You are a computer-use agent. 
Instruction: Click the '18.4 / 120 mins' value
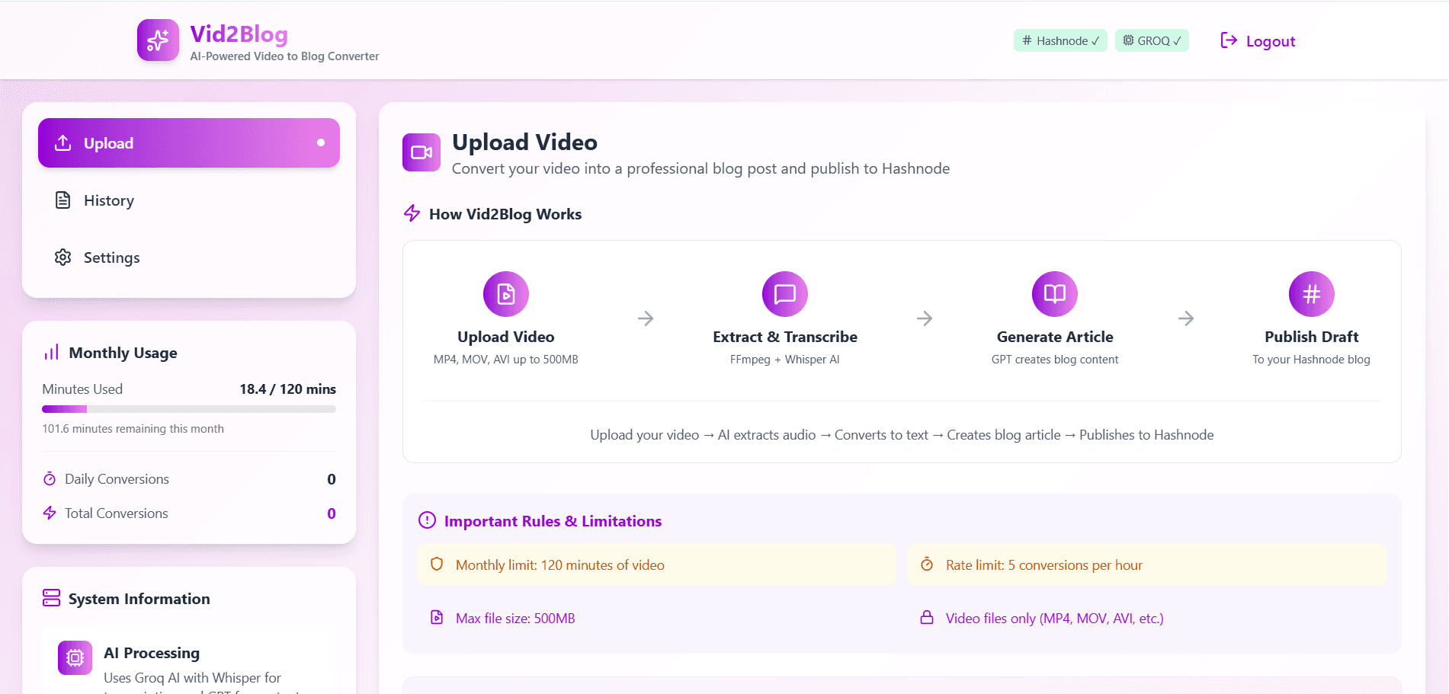click(288, 389)
